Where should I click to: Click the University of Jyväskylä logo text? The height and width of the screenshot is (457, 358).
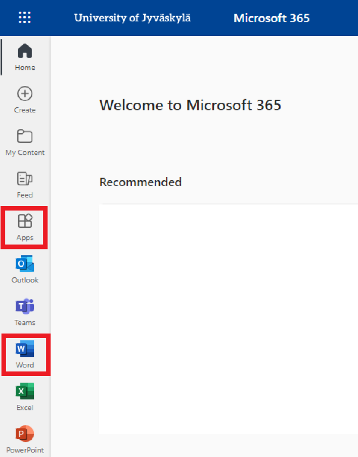[x=132, y=18]
